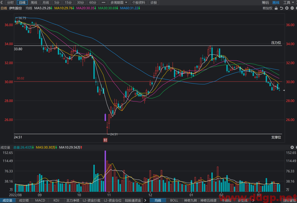Select the 成交量 bottom indicator tab

(8, 200)
